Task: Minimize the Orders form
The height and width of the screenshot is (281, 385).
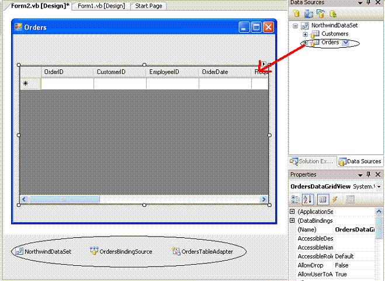Action: coord(244,27)
